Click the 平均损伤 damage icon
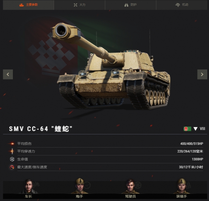Viewport: 209px width, 201px height. point(12,144)
